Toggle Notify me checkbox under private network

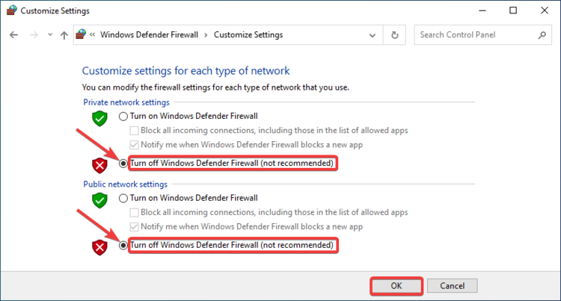pos(134,145)
